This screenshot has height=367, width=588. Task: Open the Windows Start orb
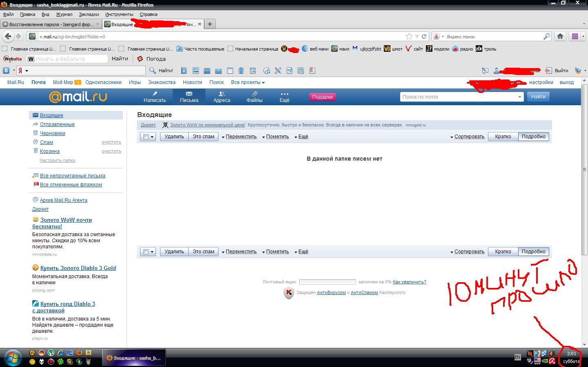[x=13, y=358]
